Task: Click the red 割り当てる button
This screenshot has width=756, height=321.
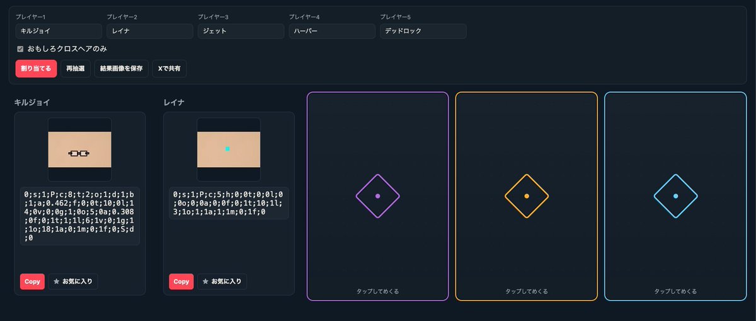Action: pos(36,68)
